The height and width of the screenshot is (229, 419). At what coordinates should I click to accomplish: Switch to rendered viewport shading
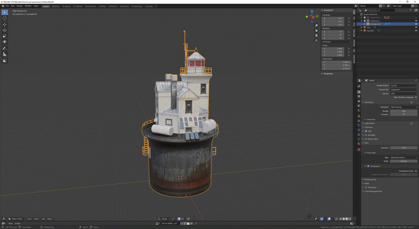[x=350, y=219]
